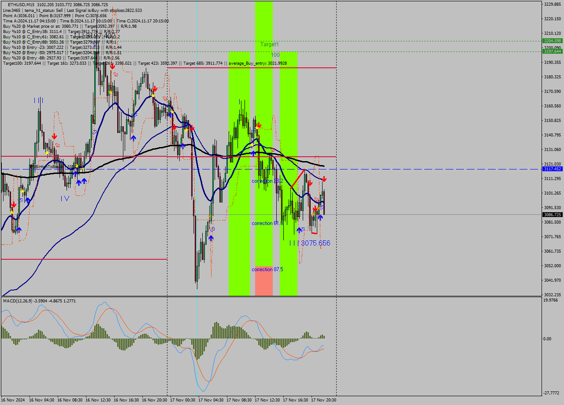Click the 3229.885 price axis label
564x405 pixels.
pyautogui.click(x=552, y=4)
